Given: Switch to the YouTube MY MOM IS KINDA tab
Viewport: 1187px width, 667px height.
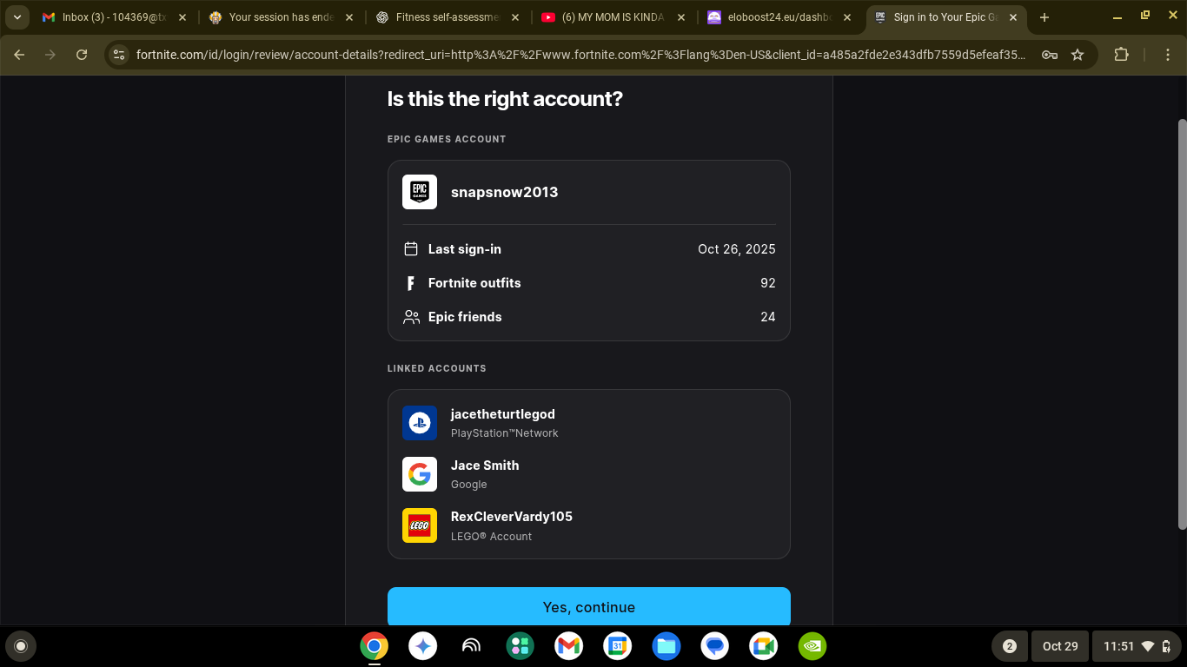Looking at the screenshot, I should point(613,17).
